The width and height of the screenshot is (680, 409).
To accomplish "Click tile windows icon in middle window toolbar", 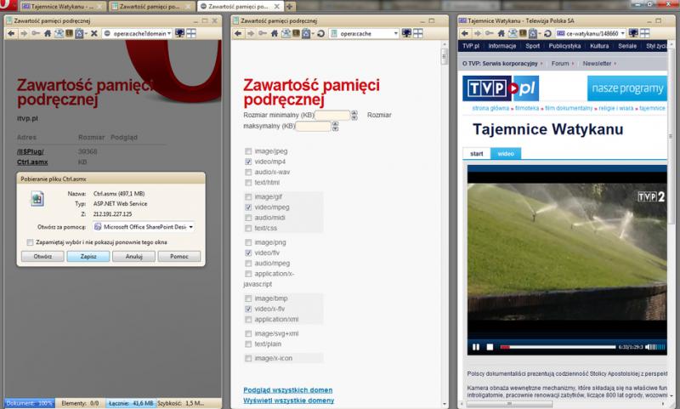I will pos(418,33).
